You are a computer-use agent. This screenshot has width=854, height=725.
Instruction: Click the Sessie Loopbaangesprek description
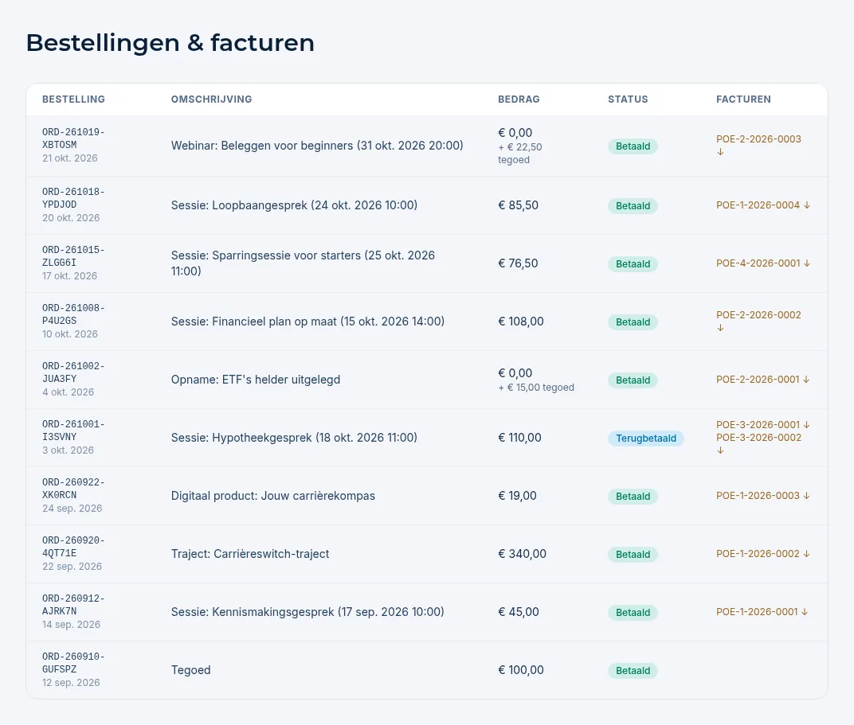point(294,205)
